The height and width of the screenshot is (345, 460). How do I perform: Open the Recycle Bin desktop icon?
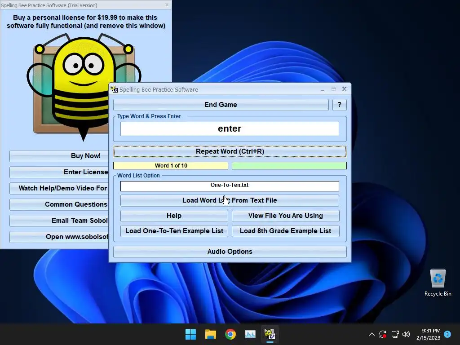click(x=438, y=283)
